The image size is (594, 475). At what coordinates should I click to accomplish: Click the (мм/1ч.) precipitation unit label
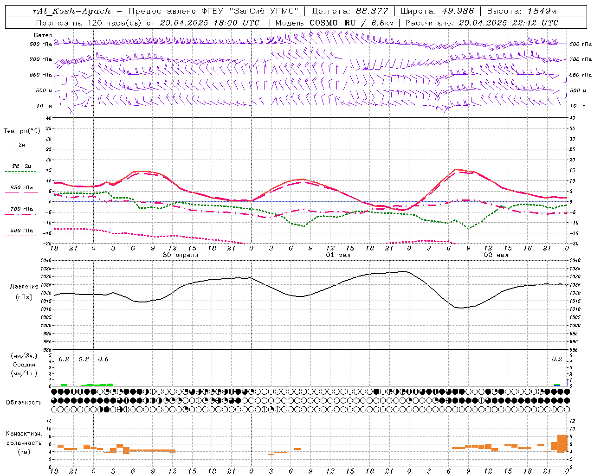click(24, 373)
